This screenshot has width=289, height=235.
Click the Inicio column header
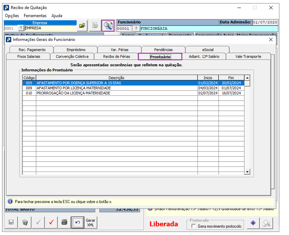pyautogui.click(x=208, y=78)
